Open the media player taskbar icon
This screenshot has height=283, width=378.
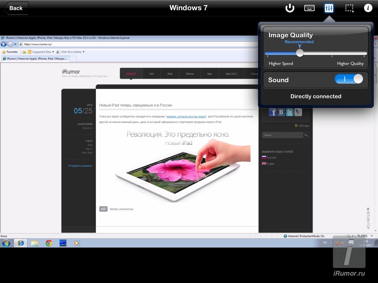click(x=77, y=244)
